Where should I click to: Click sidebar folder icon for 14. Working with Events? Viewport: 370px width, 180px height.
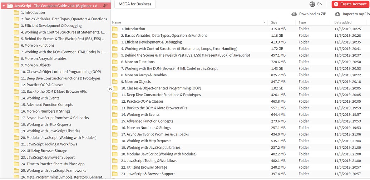[x=16, y=98]
